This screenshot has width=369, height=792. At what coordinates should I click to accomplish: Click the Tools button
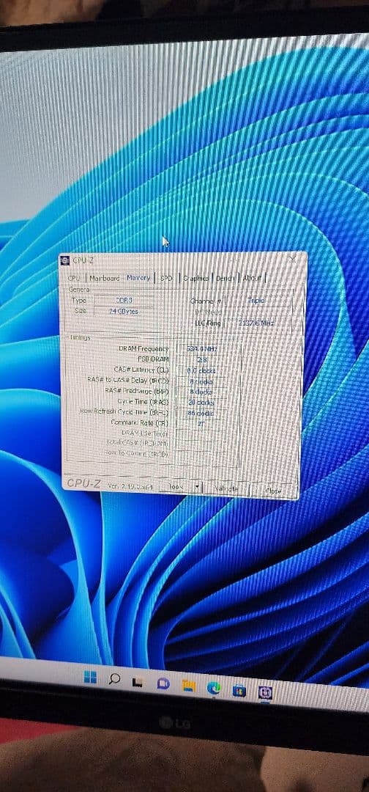click(176, 487)
